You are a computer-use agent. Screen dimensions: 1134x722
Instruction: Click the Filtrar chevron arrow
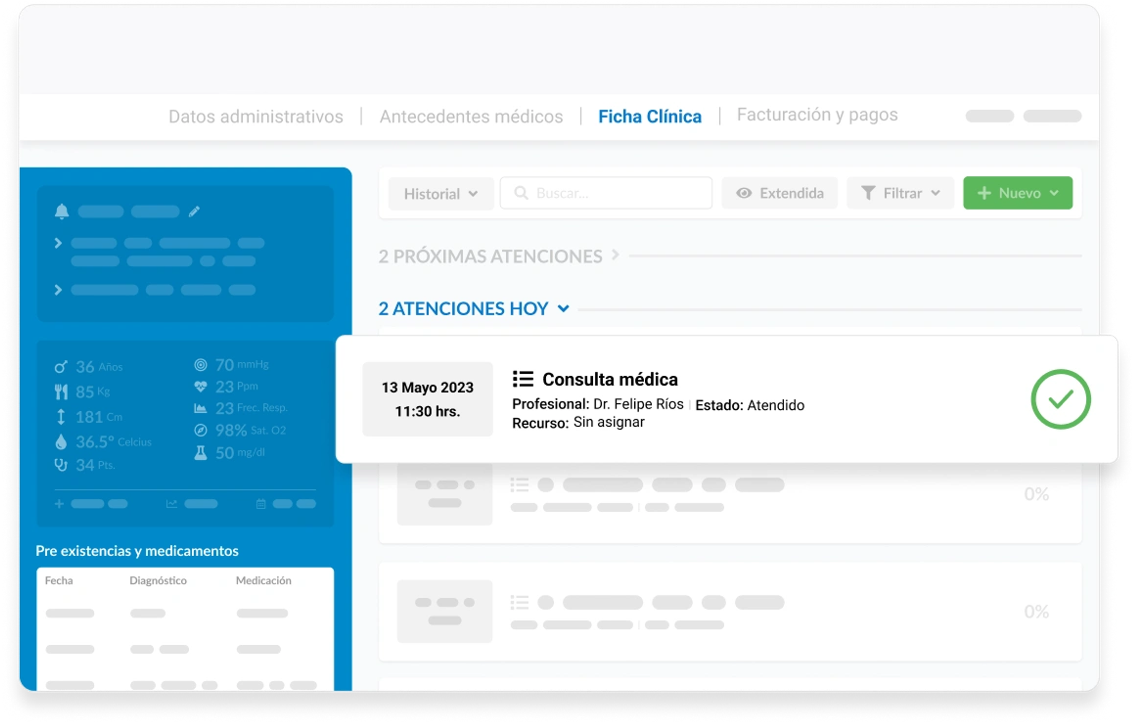935,193
